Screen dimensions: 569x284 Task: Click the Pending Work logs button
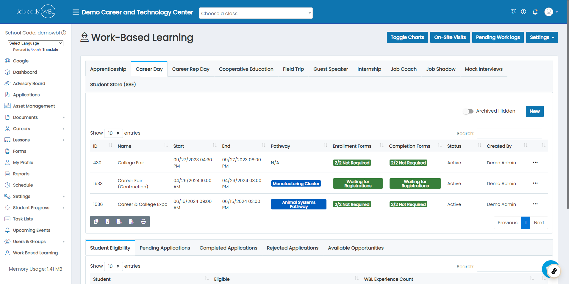tap(498, 37)
